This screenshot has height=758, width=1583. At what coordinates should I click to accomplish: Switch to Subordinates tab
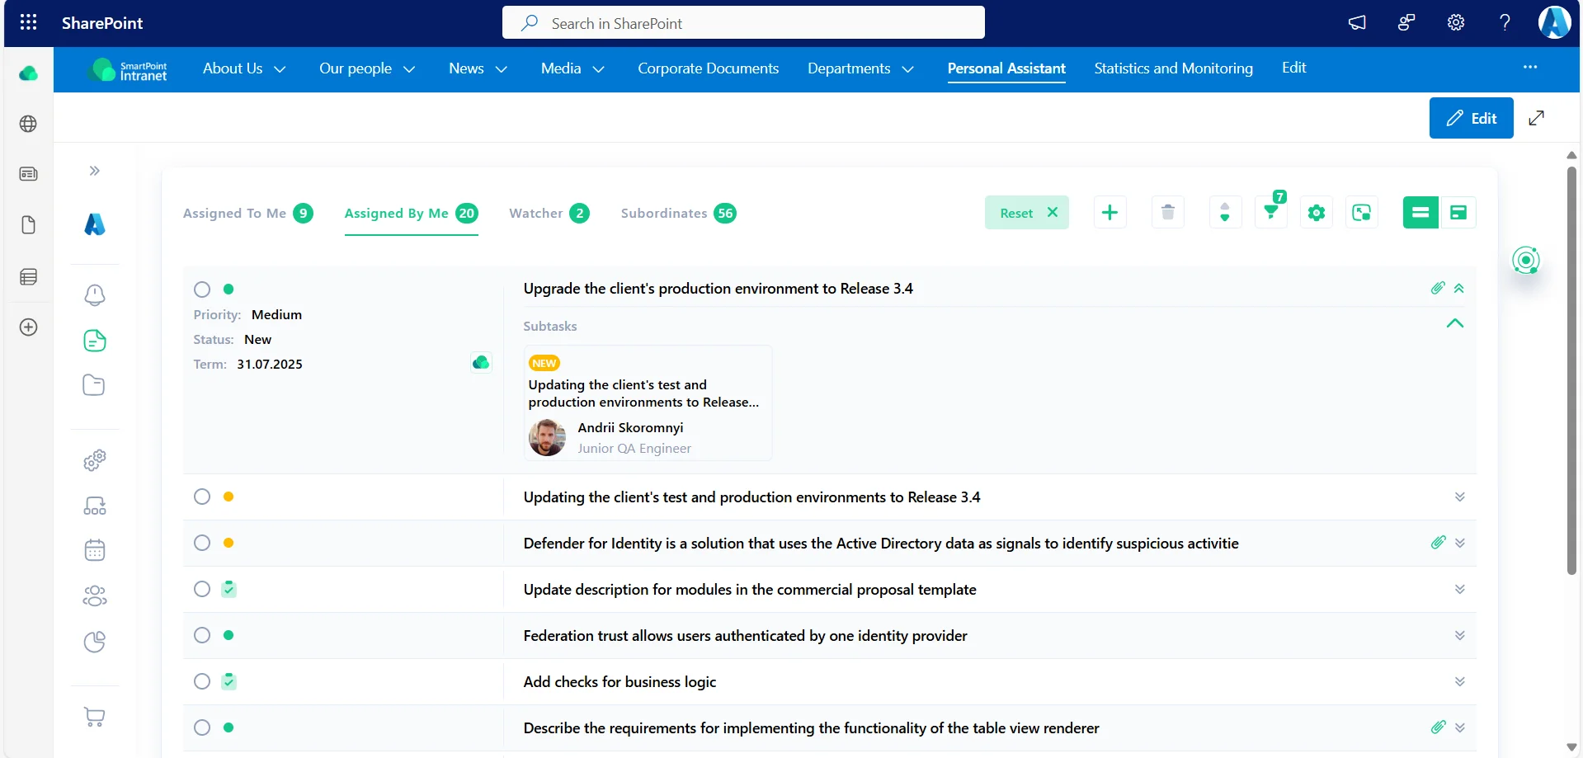pos(678,214)
